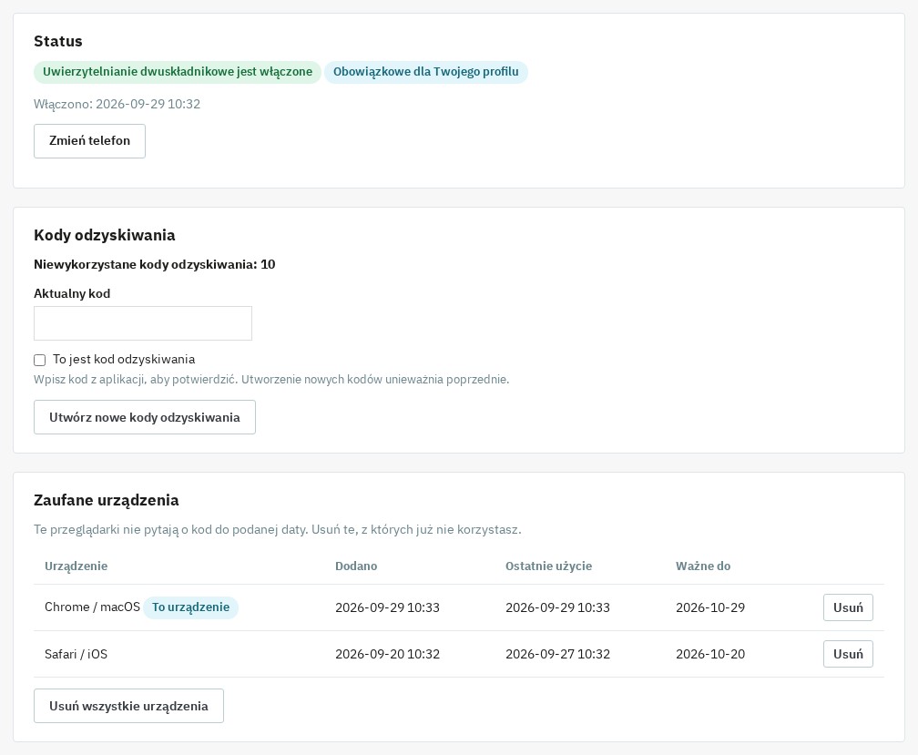Image resolution: width=918 pixels, height=755 pixels.
Task: Click the Chrome / macOS device name
Action: 93,607
